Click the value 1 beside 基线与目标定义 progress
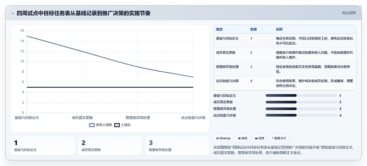 tap(340, 95)
